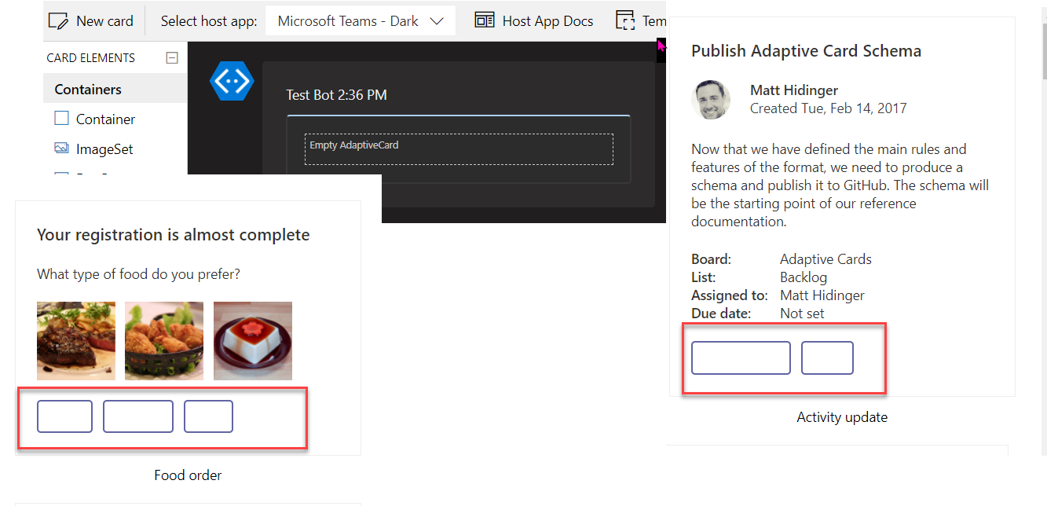Click the Template icon on the top toolbar

coord(625,20)
